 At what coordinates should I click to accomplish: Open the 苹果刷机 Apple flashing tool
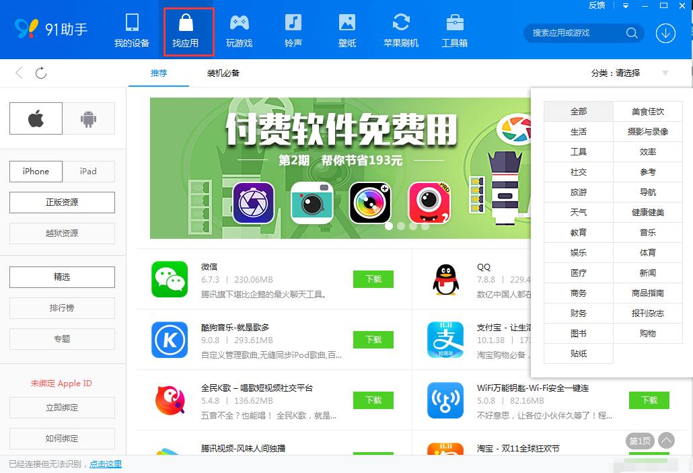tap(400, 30)
